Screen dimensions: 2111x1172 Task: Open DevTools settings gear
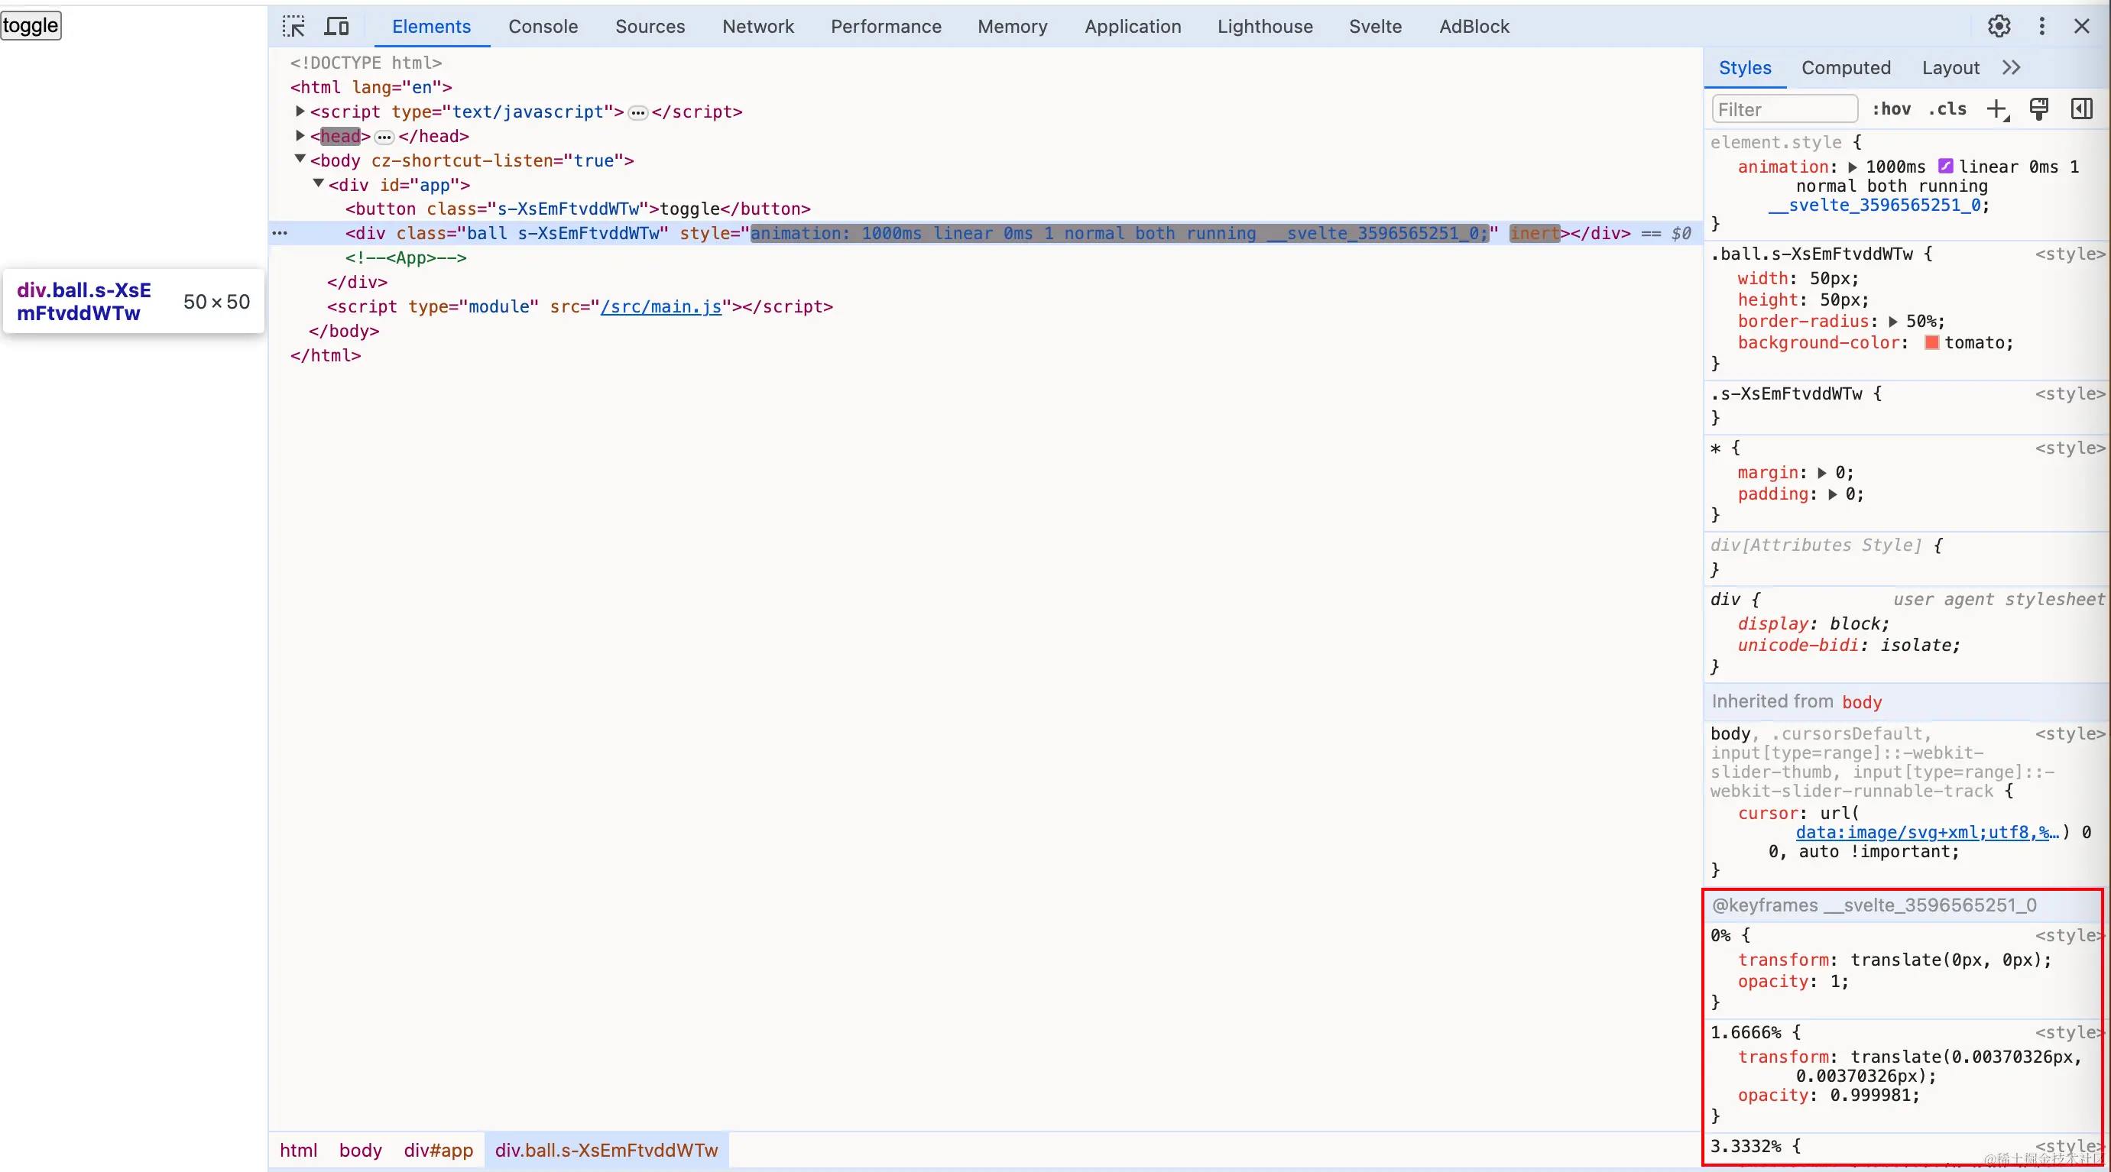point(1999,26)
